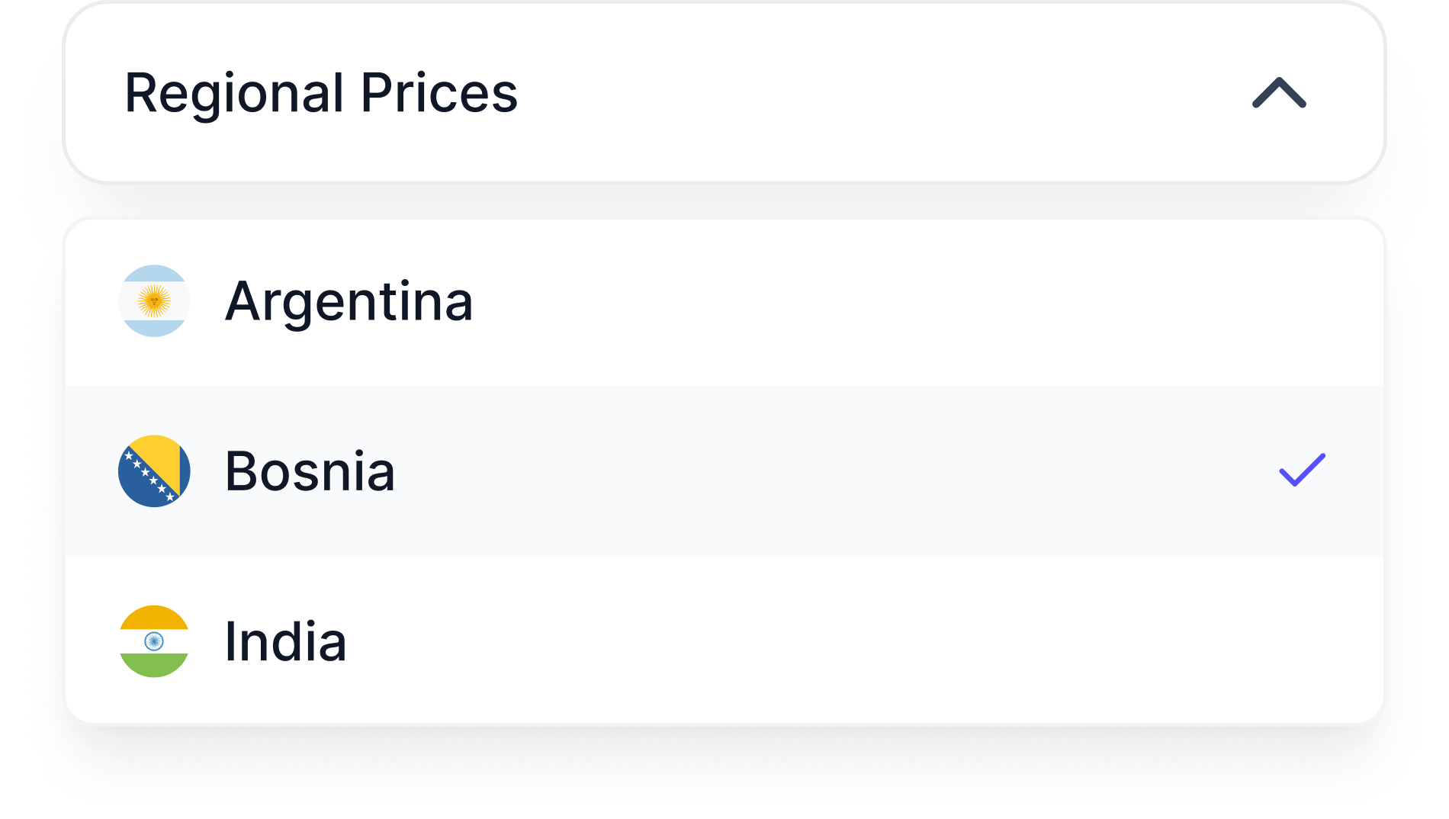
Task: Select the Argentina label text
Action: point(349,301)
